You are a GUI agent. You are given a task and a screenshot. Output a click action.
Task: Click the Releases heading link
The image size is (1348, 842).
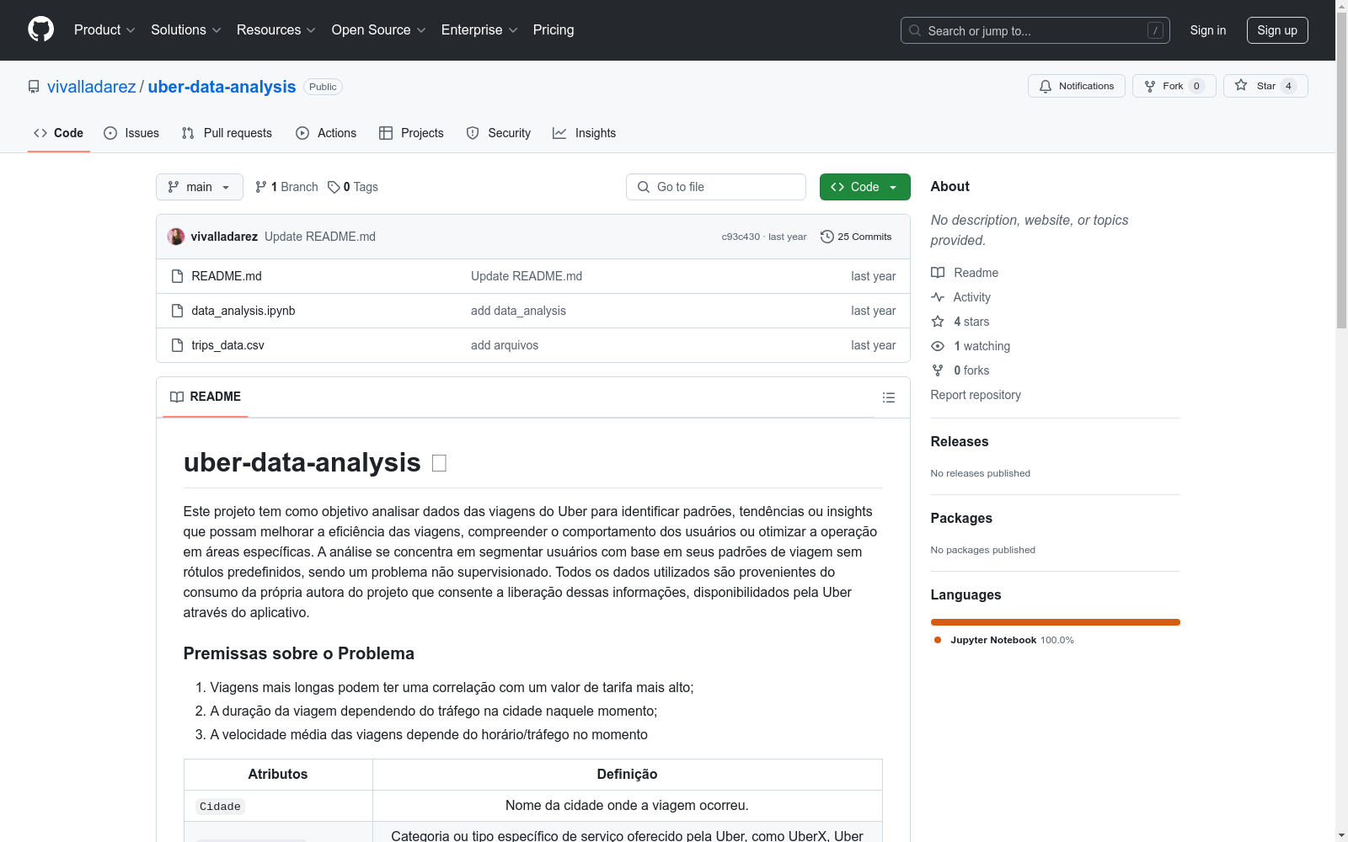(x=960, y=441)
